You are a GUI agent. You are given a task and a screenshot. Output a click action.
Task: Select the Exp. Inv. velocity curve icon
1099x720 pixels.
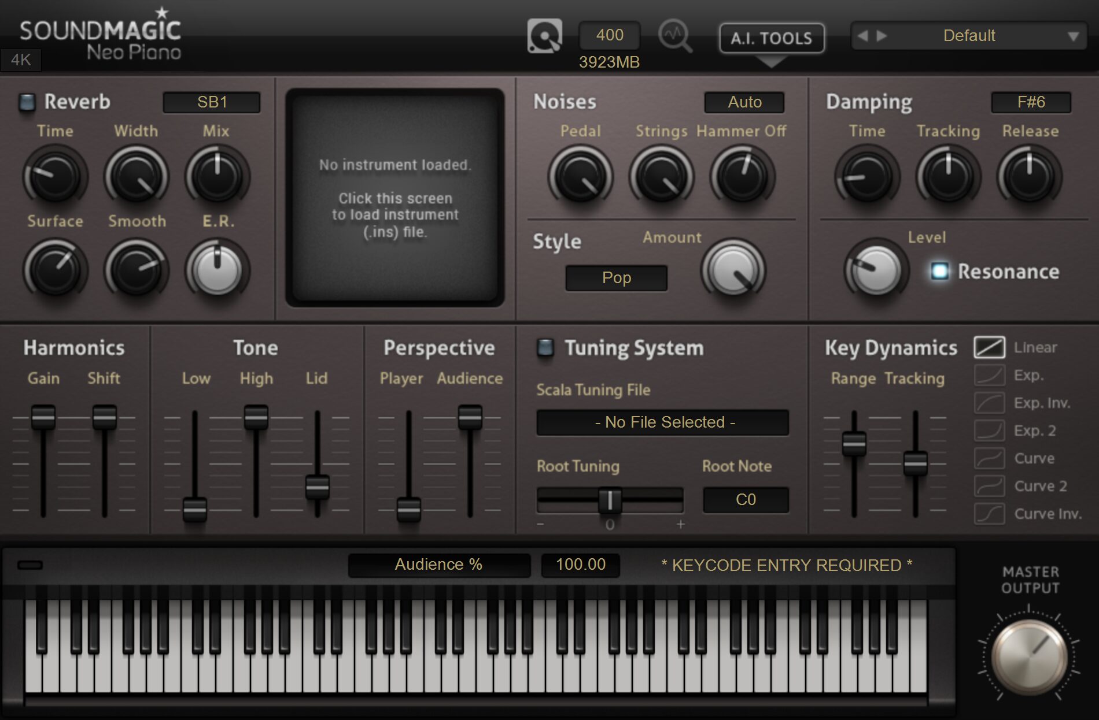[x=989, y=403]
